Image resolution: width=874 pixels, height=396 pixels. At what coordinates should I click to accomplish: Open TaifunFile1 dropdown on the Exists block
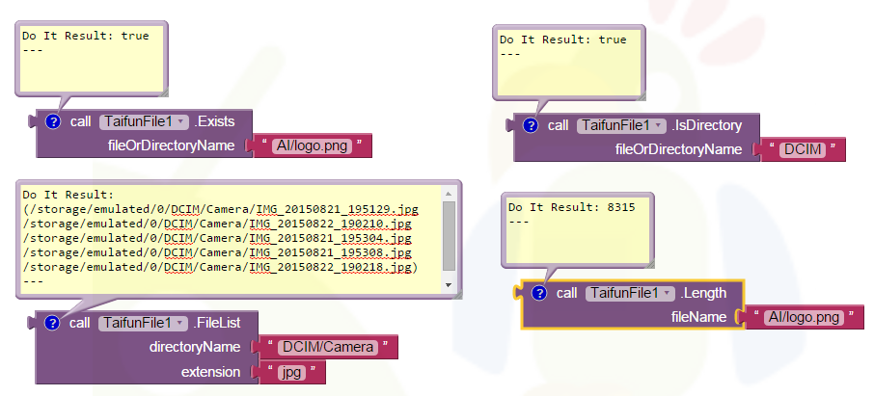pyautogui.click(x=144, y=122)
